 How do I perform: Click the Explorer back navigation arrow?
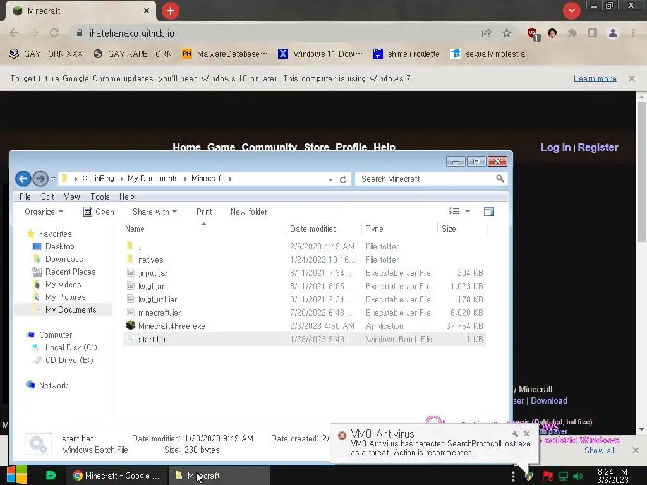click(x=23, y=179)
